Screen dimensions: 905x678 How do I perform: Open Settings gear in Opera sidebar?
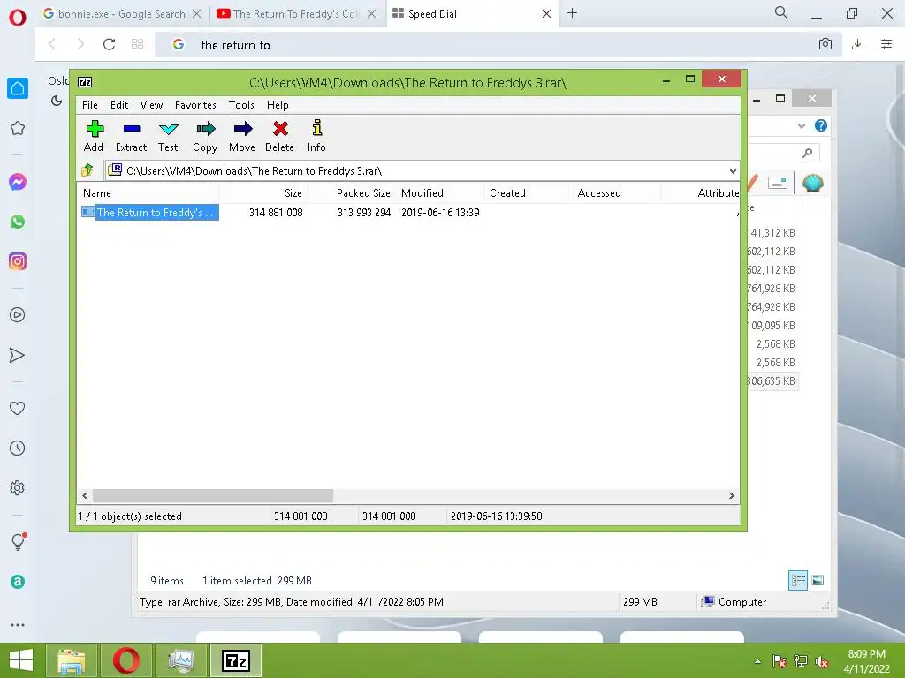18,488
